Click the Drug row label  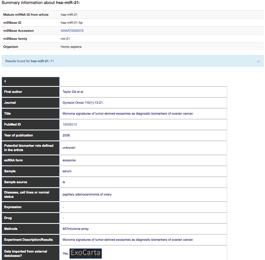pyautogui.click(x=8, y=218)
